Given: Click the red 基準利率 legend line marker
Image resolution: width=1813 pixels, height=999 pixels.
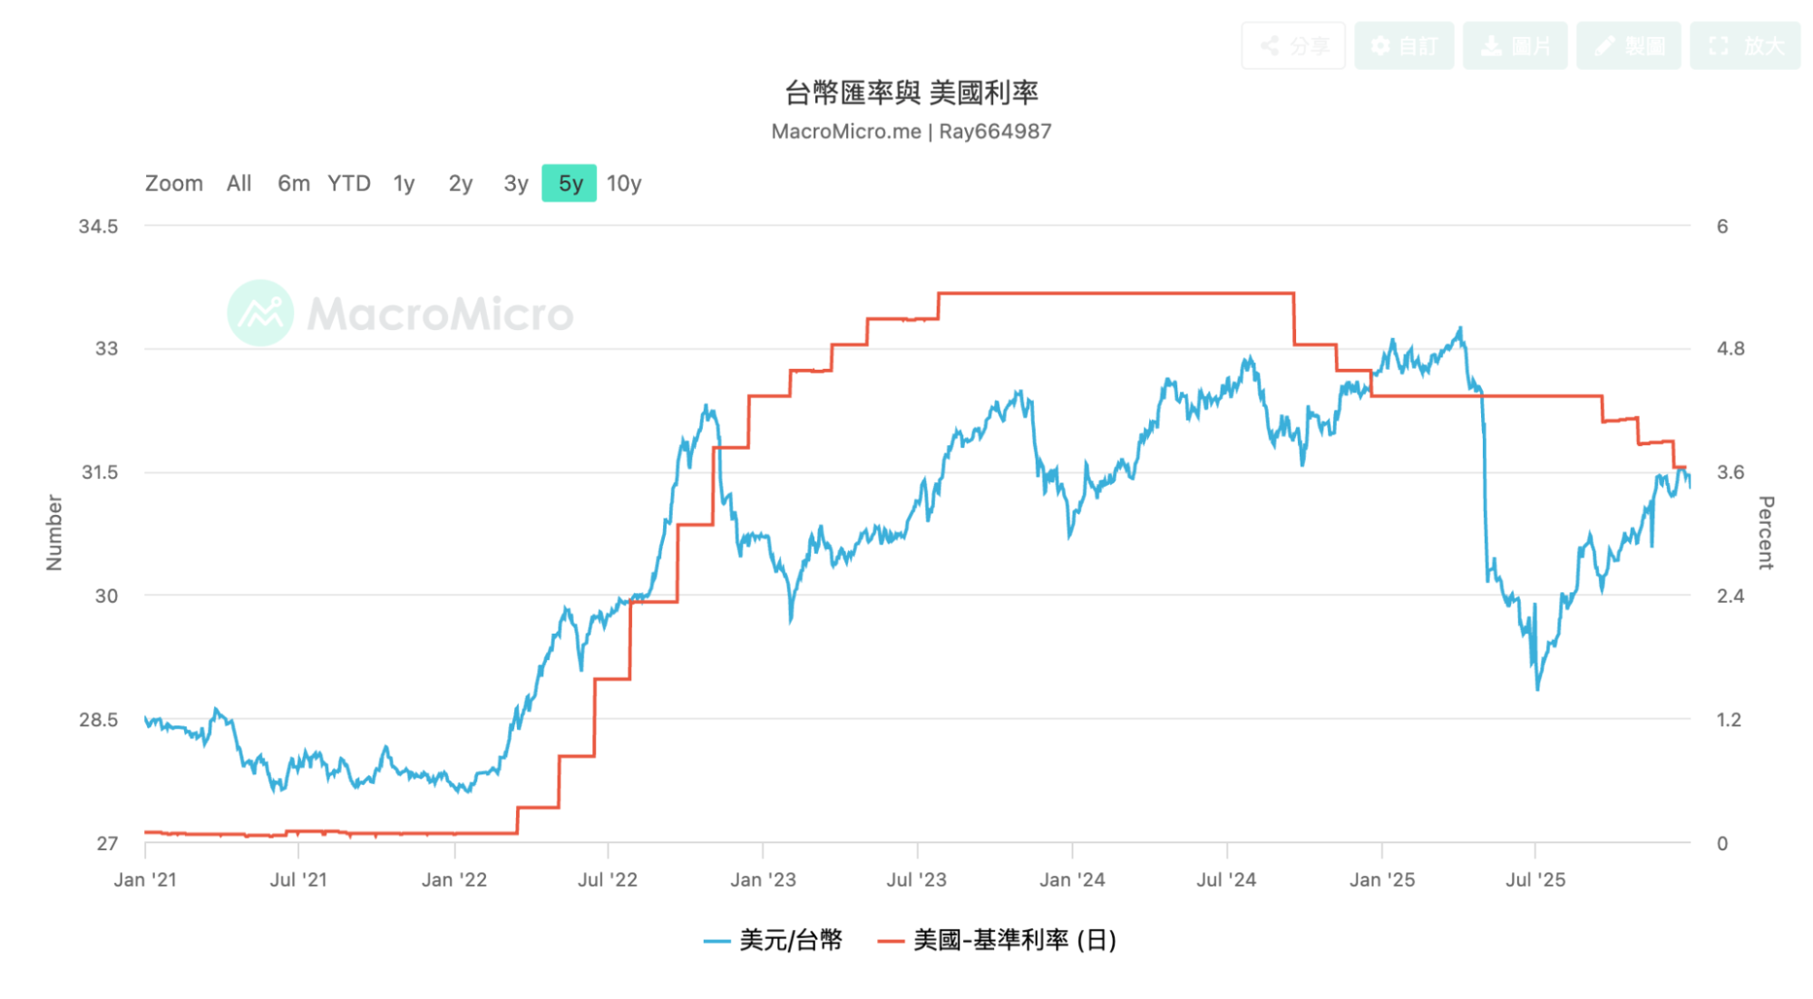Looking at the screenshot, I should click(x=892, y=941).
